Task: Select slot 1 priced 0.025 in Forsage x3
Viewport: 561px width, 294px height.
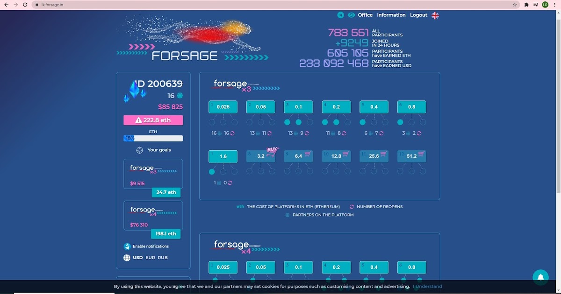Action: tap(223, 106)
